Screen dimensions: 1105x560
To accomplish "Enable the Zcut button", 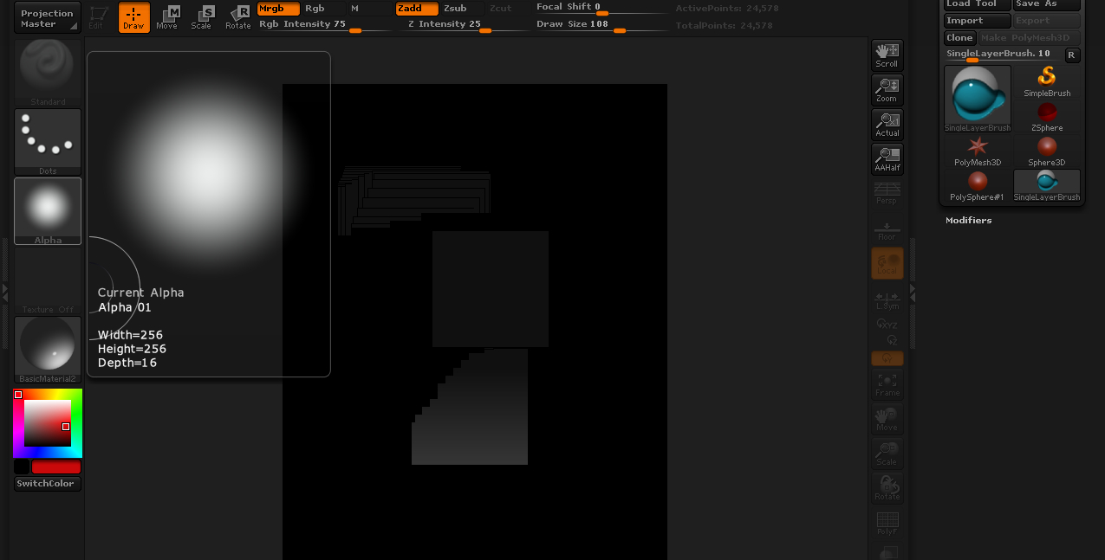I will [x=506, y=9].
